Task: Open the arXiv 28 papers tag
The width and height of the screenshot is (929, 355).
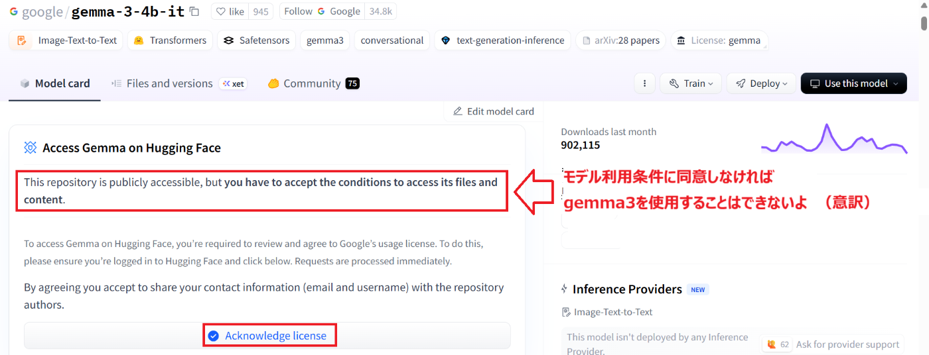Action: [620, 40]
